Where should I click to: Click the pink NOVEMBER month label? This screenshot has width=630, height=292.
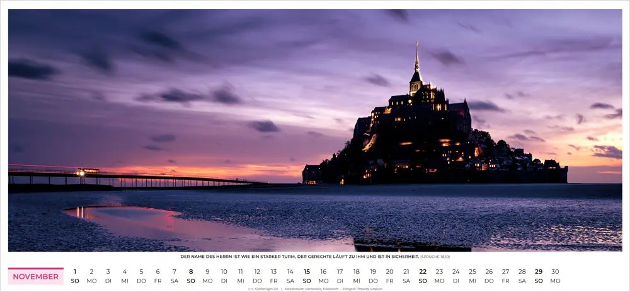36,276
